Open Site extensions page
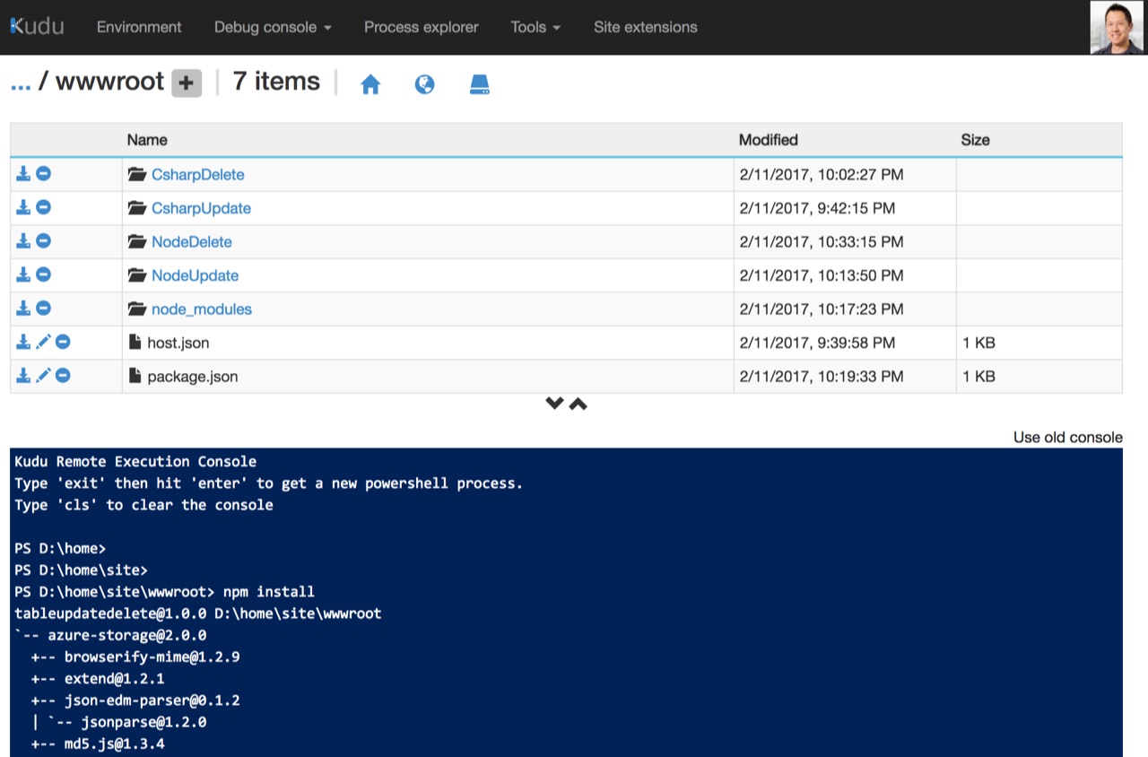 click(x=645, y=27)
